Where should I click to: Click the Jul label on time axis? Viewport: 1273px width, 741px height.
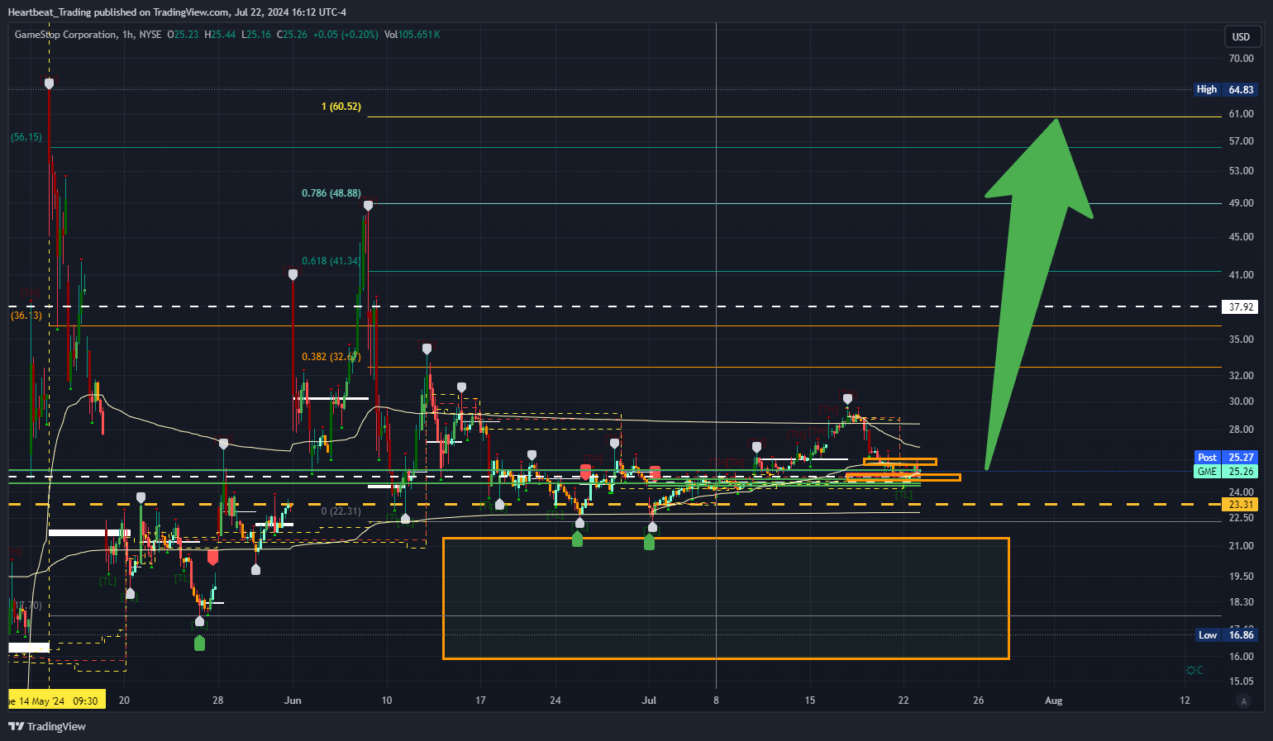pyautogui.click(x=649, y=701)
